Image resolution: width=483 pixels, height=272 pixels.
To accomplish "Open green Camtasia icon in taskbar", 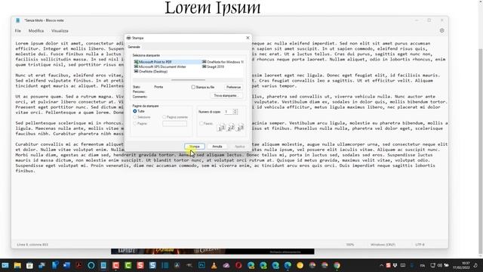I will [x=128, y=265].
